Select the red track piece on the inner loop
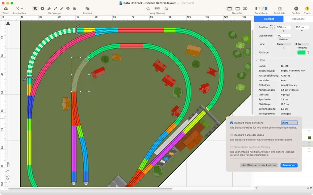313x195 pixels. (131, 46)
